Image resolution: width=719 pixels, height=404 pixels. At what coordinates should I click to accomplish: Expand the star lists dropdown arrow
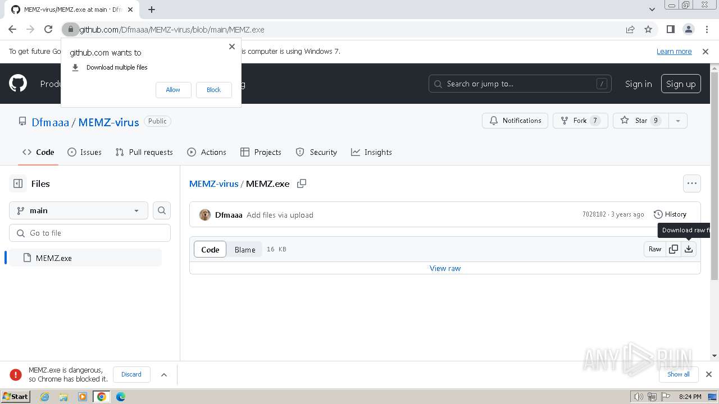(x=678, y=121)
